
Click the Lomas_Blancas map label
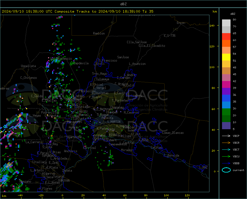(173, 133)
